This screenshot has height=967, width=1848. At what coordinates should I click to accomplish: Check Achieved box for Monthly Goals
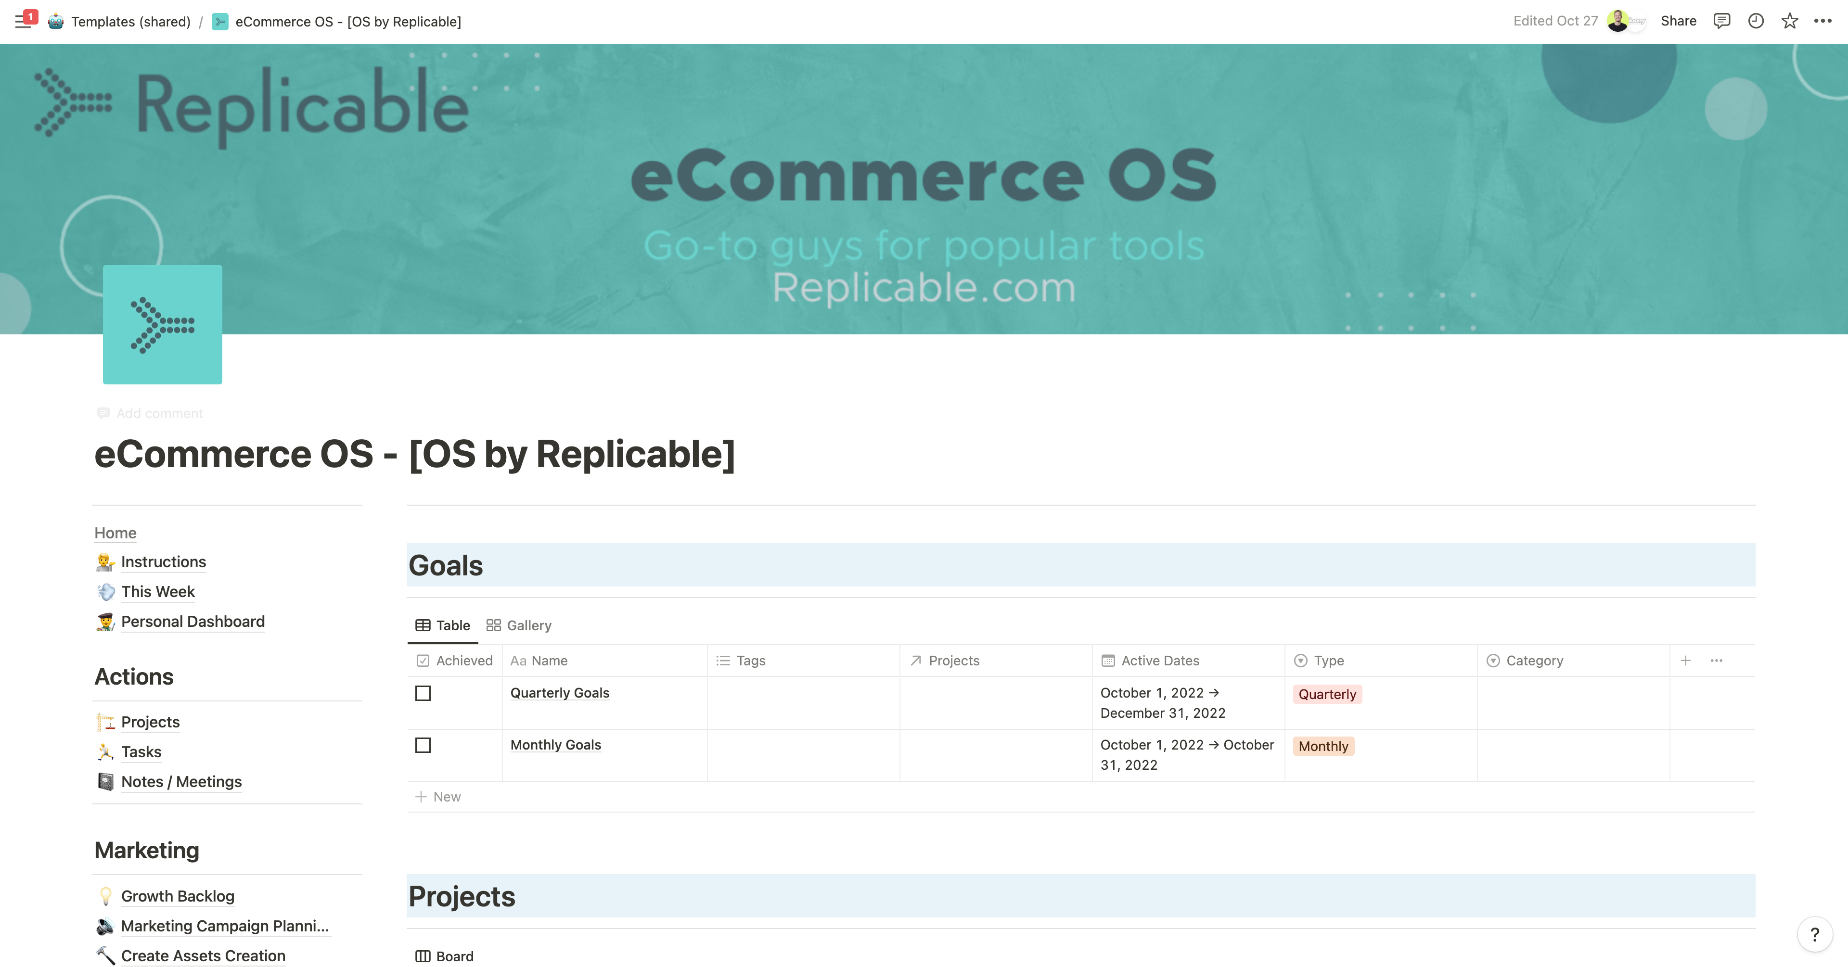point(423,745)
